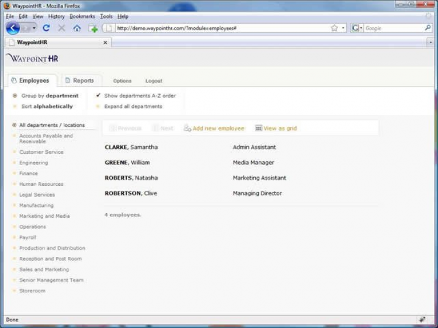The height and width of the screenshot is (328, 438).
Task: Filter by Operations department
Action: click(x=32, y=227)
